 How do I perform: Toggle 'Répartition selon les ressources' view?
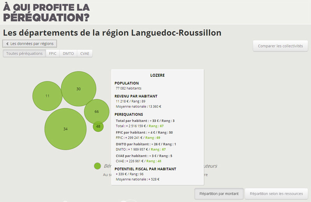coord(276,193)
